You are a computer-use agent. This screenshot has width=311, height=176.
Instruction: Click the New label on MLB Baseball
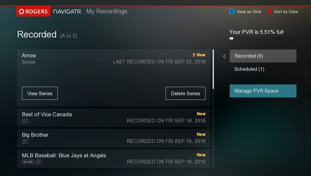(201, 155)
